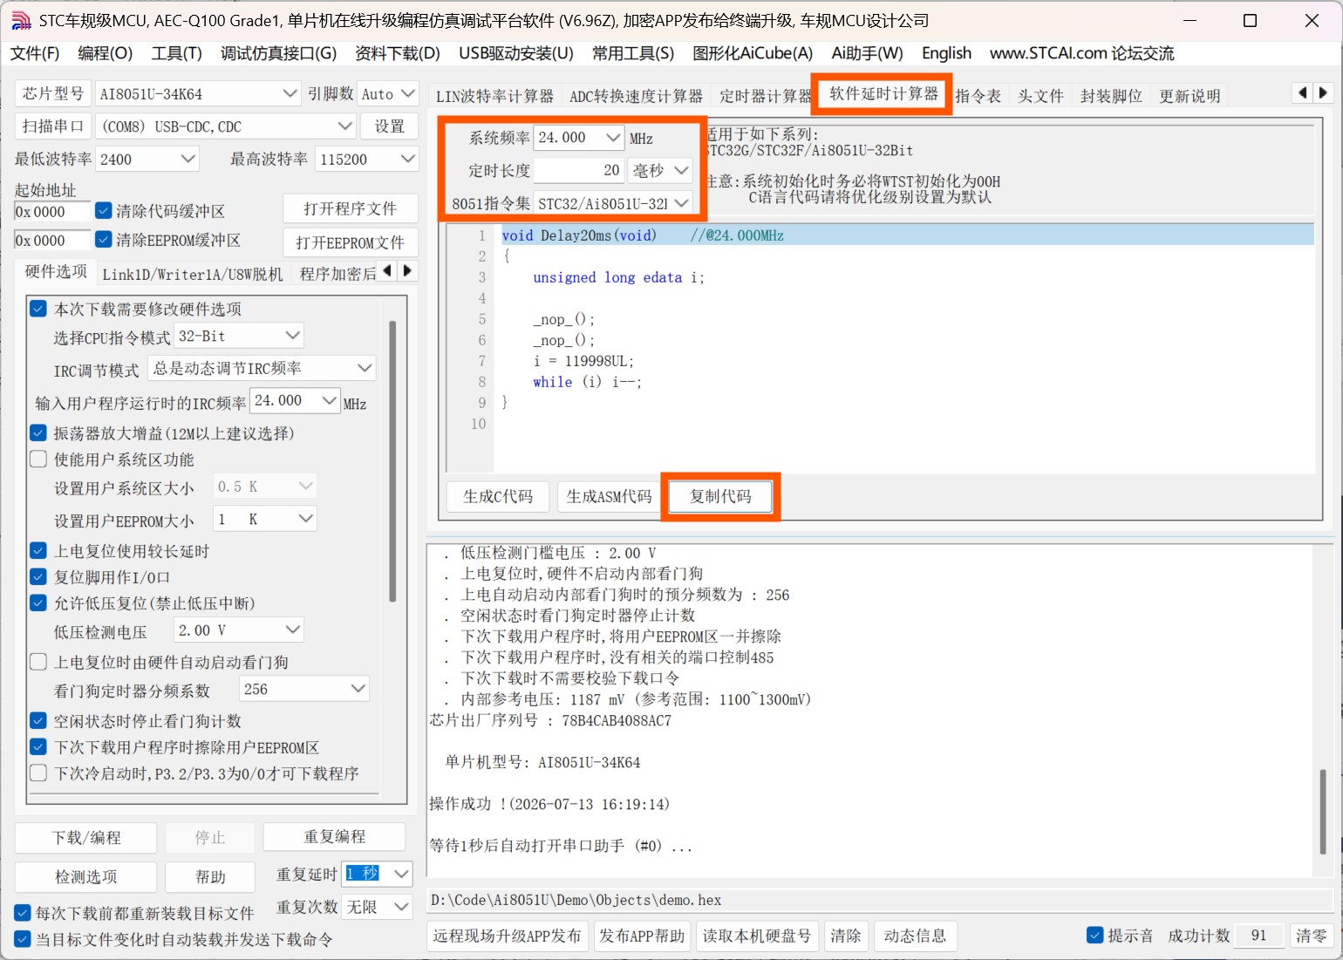
Task: Toggle 提示音 checkbox
Action: [x=1095, y=935]
